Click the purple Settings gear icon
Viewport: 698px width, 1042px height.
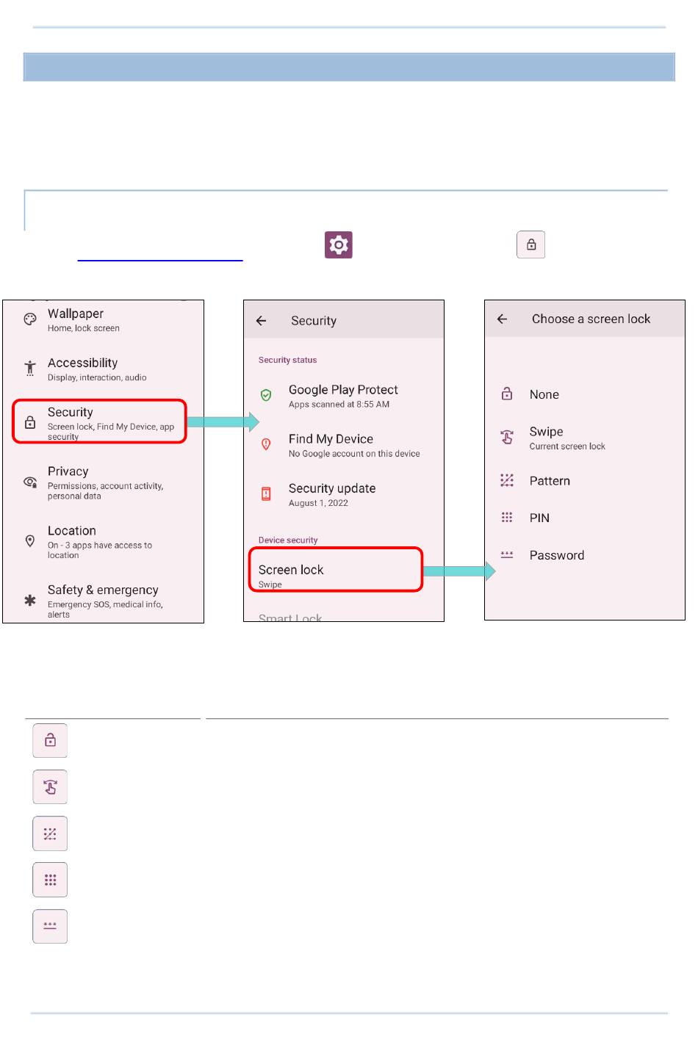(x=339, y=245)
